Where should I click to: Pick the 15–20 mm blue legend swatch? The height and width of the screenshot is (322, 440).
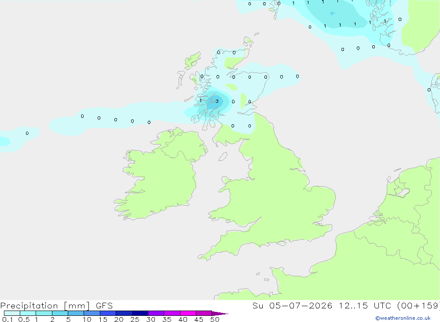(x=108, y=313)
